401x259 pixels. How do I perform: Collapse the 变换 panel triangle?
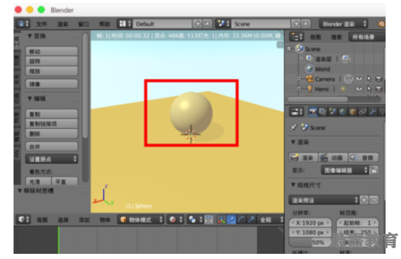click(x=29, y=36)
